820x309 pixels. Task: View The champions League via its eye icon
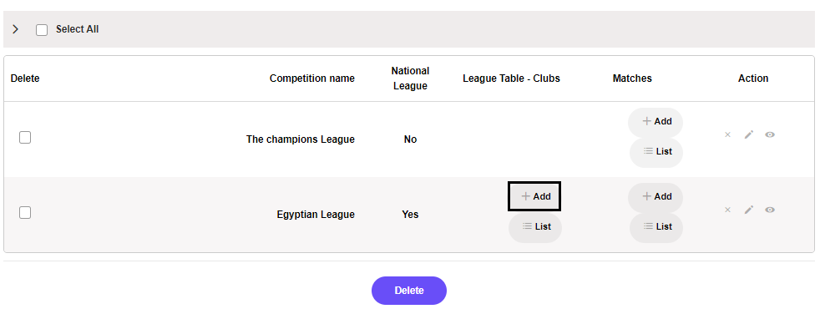(x=770, y=135)
